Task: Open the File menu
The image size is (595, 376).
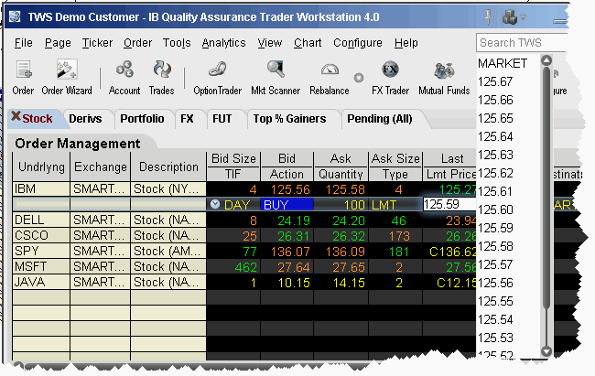Action: (x=24, y=43)
